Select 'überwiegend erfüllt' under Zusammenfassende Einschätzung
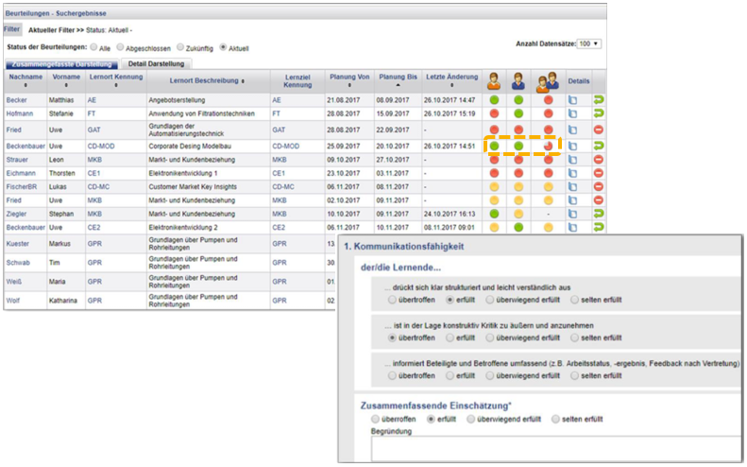This screenshot has height=467, width=747. [470, 420]
